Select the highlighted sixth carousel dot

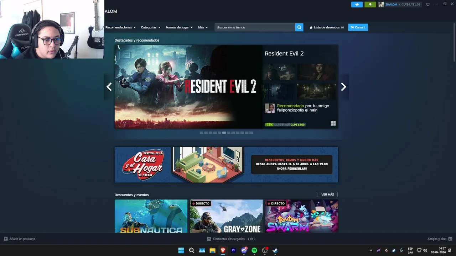[224, 133]
